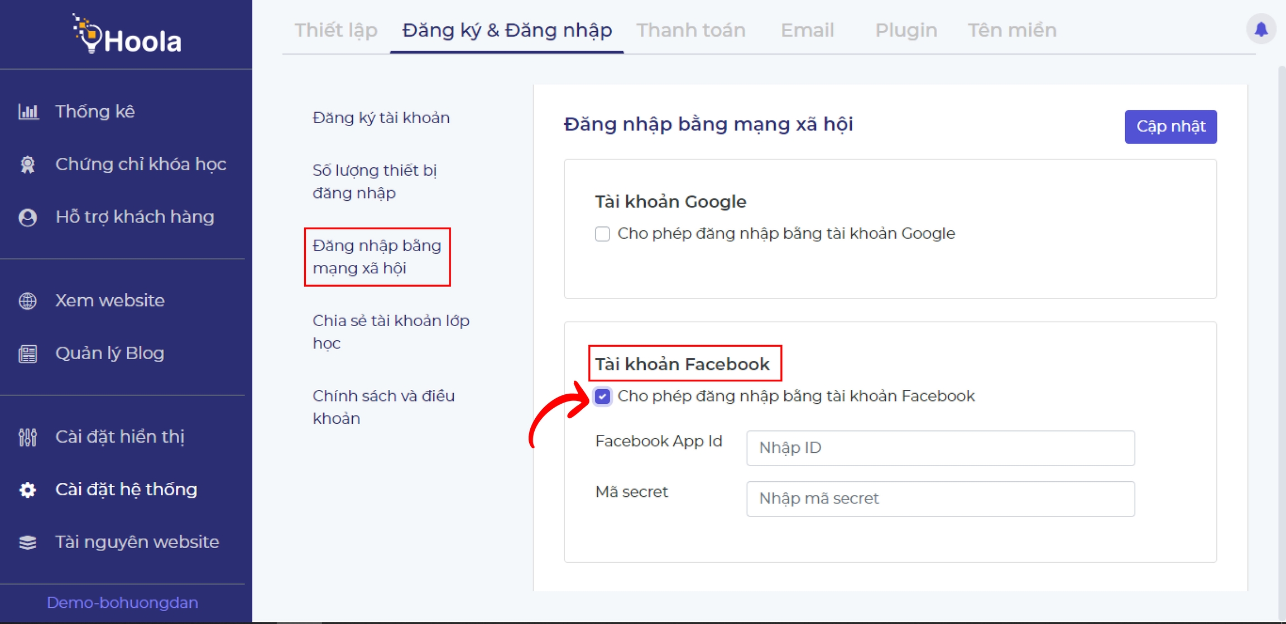Focus the Facebook App Id input field
Image resolution: width=1286 pixels, height=624 pixels.
tap(940, 448)
